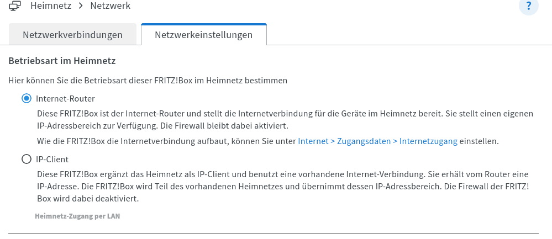Viewport: 552px width, 239px height.
Task: Click the intro text starting with Hier können Sie
Action: coord(148,81)
